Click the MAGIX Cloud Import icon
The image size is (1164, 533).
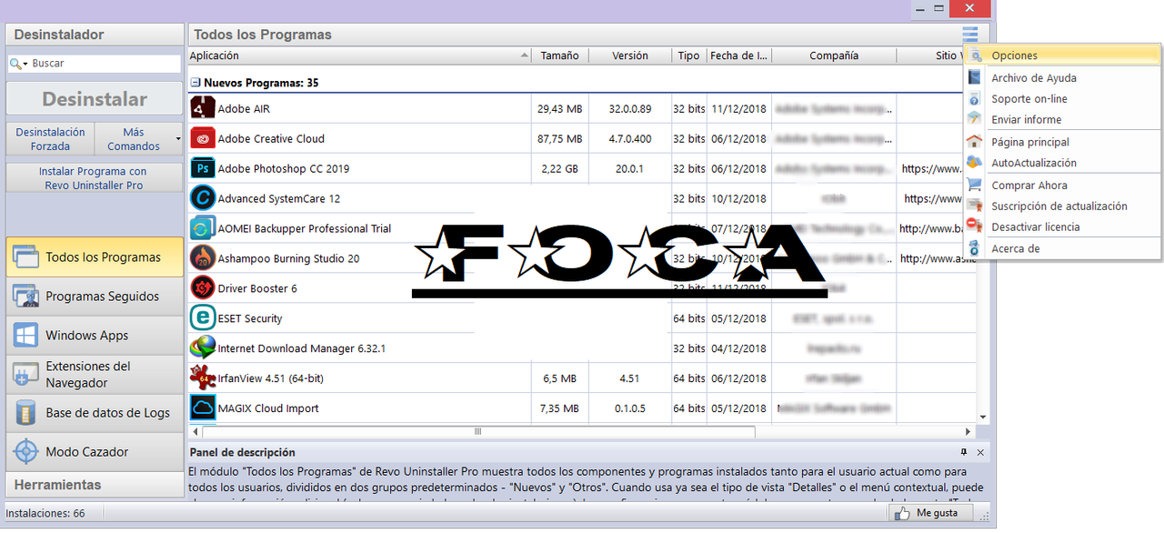202,408
